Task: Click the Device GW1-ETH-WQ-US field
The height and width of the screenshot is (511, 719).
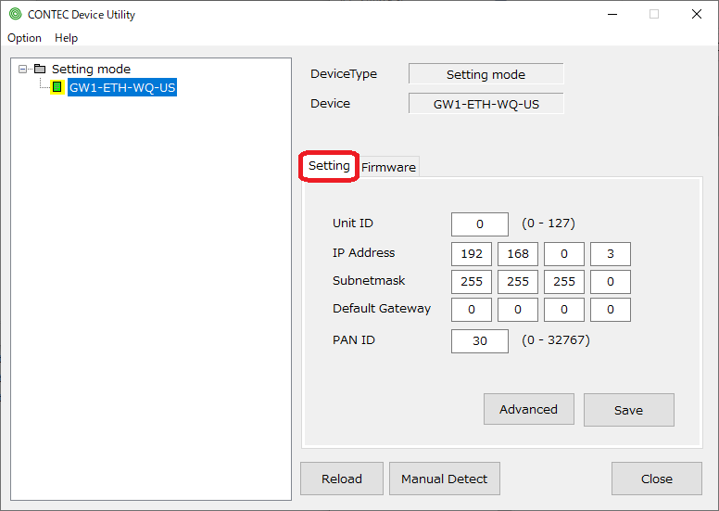Action: coord(486,104)
